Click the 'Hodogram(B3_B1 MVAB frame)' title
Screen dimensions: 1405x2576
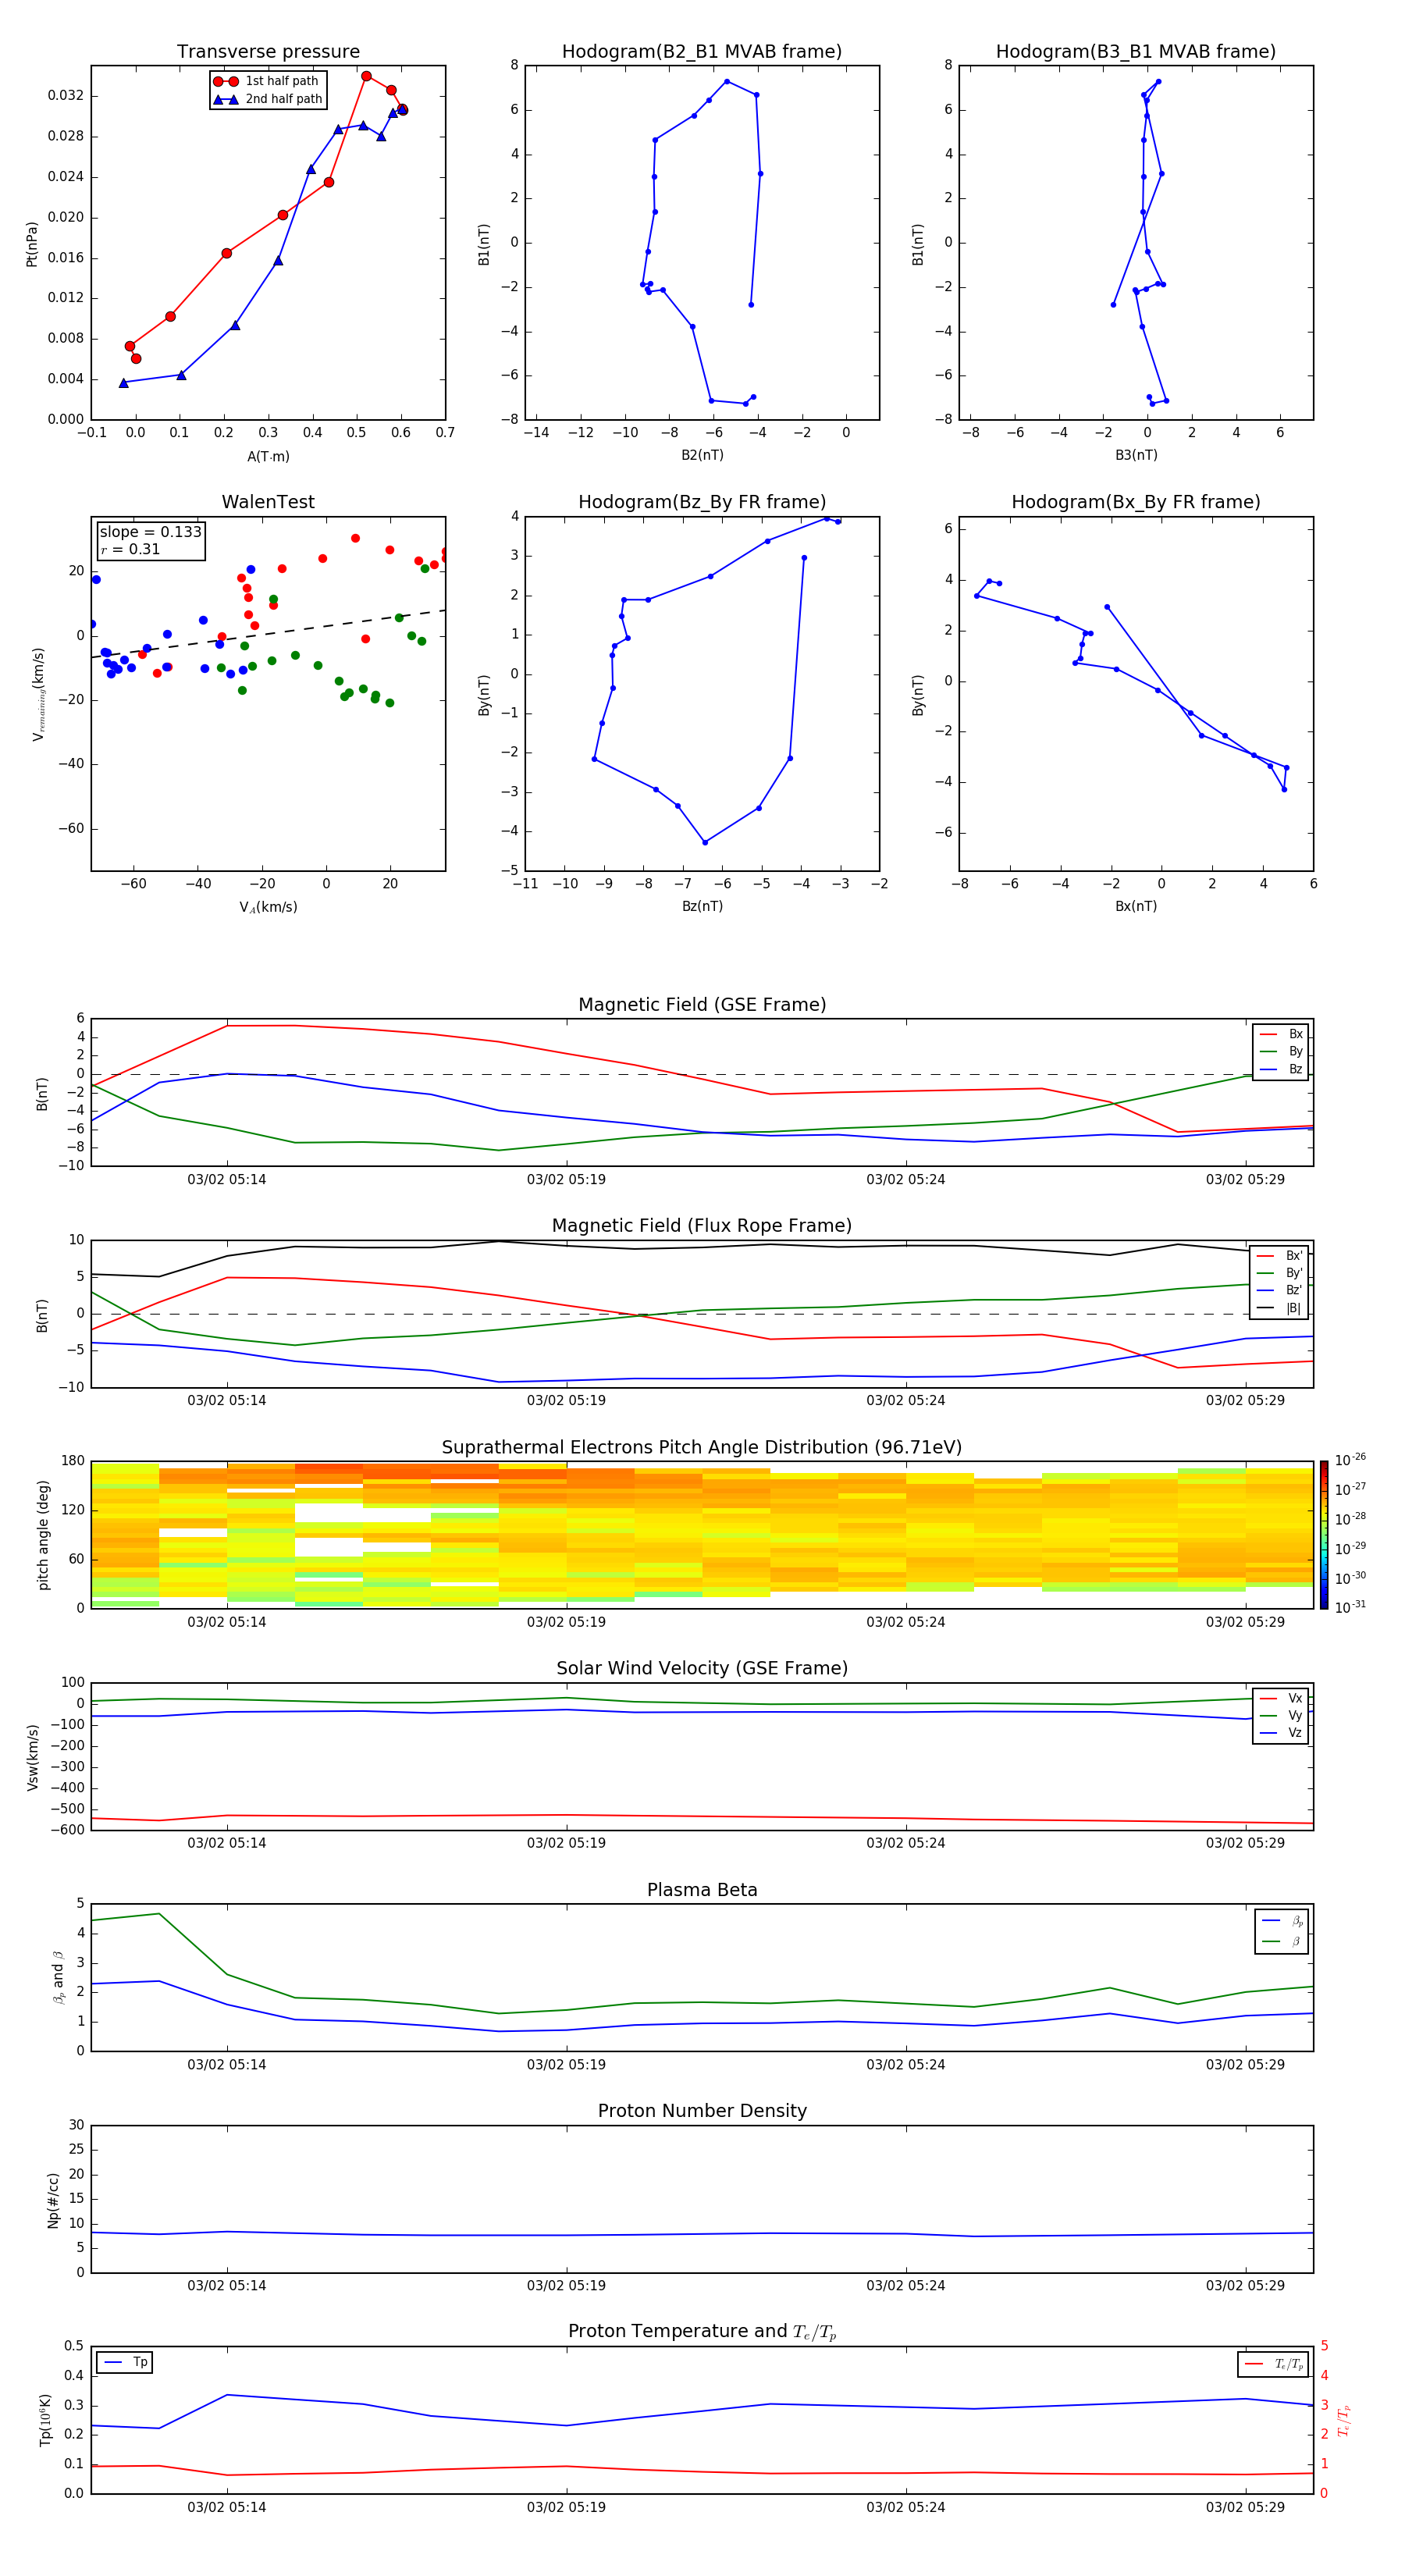(x=1136, y=52)
